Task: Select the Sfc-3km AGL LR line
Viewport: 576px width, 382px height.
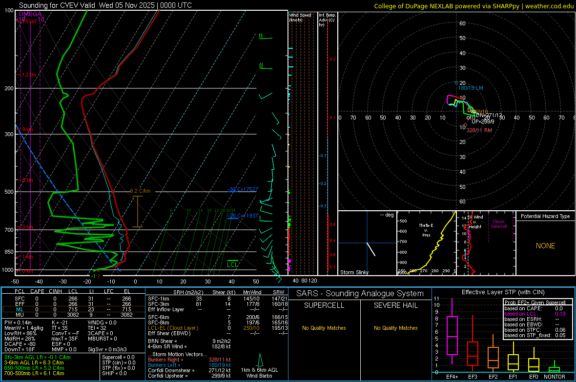Action: pos(38,358)
